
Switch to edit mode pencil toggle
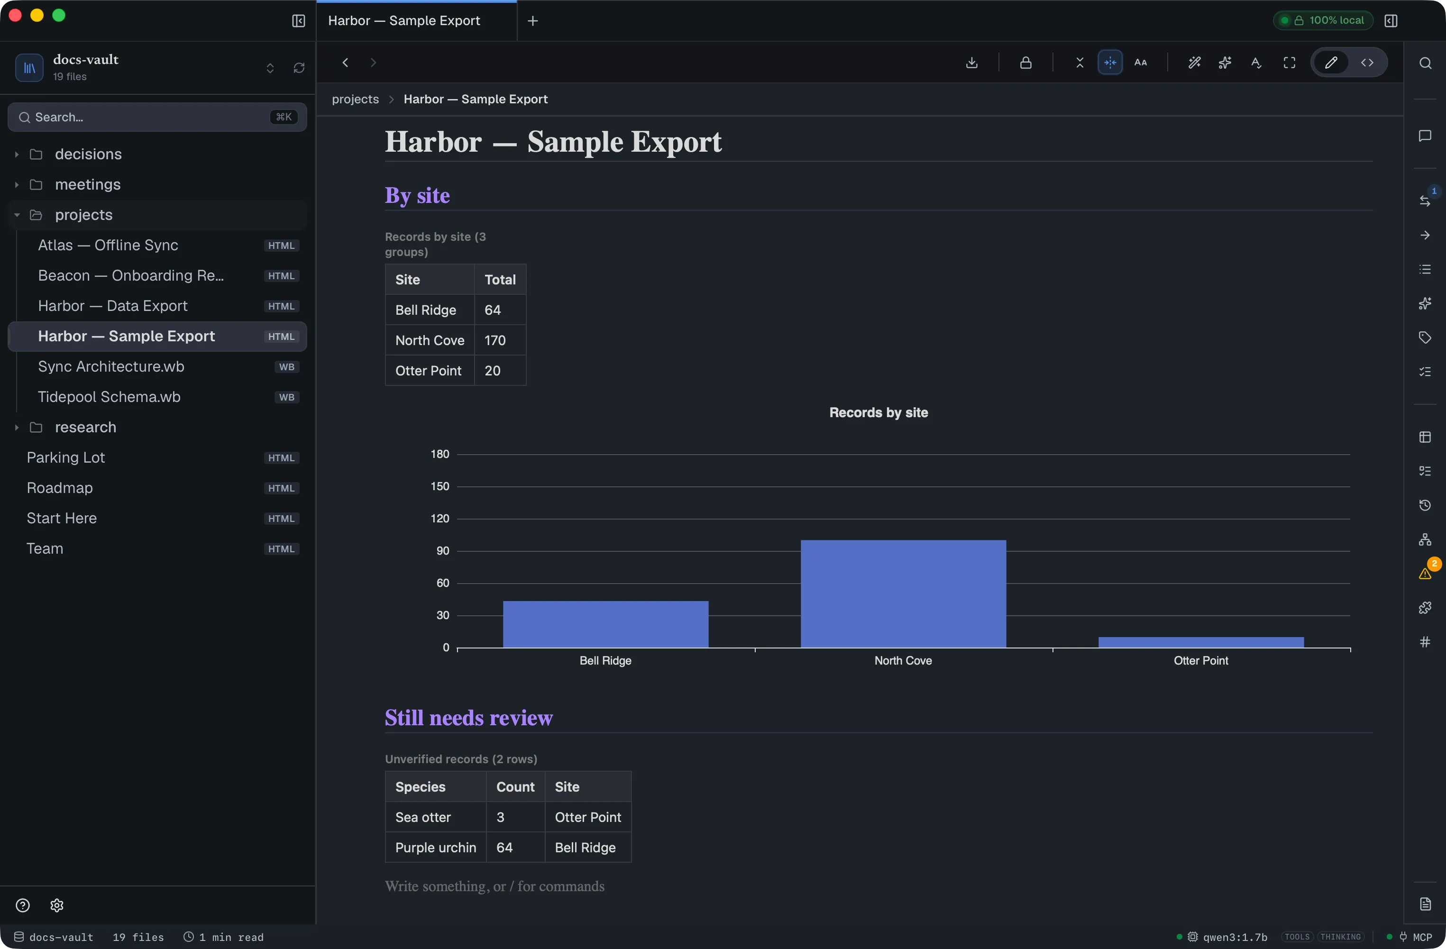tap(1331, 63)
